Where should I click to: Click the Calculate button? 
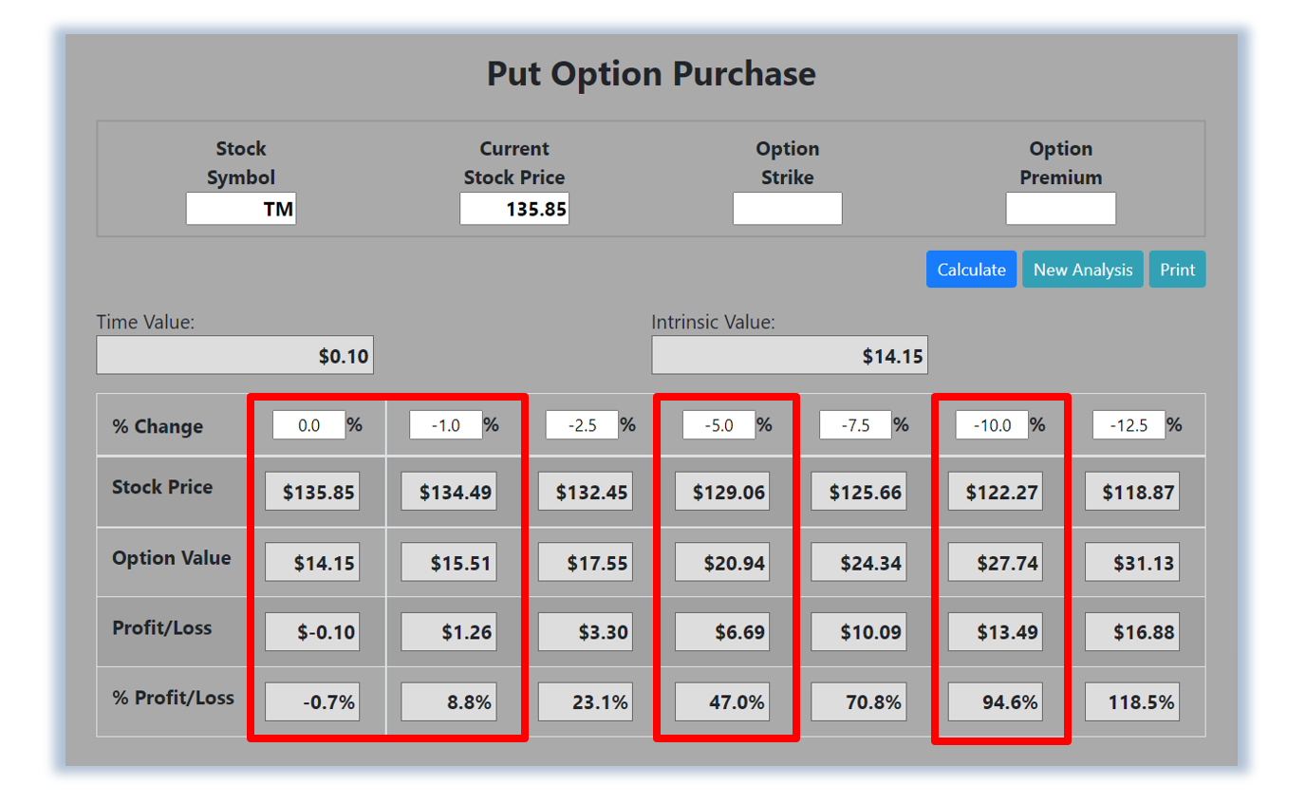971,270
